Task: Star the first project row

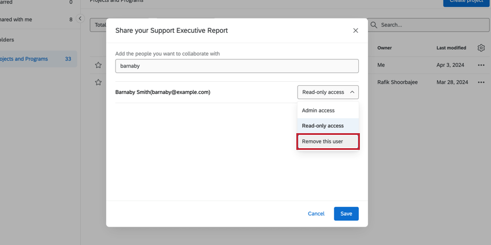Action: 99,65
